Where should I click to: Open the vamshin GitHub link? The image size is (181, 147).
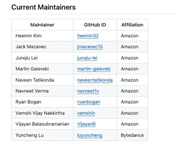(x=86, y=113)
